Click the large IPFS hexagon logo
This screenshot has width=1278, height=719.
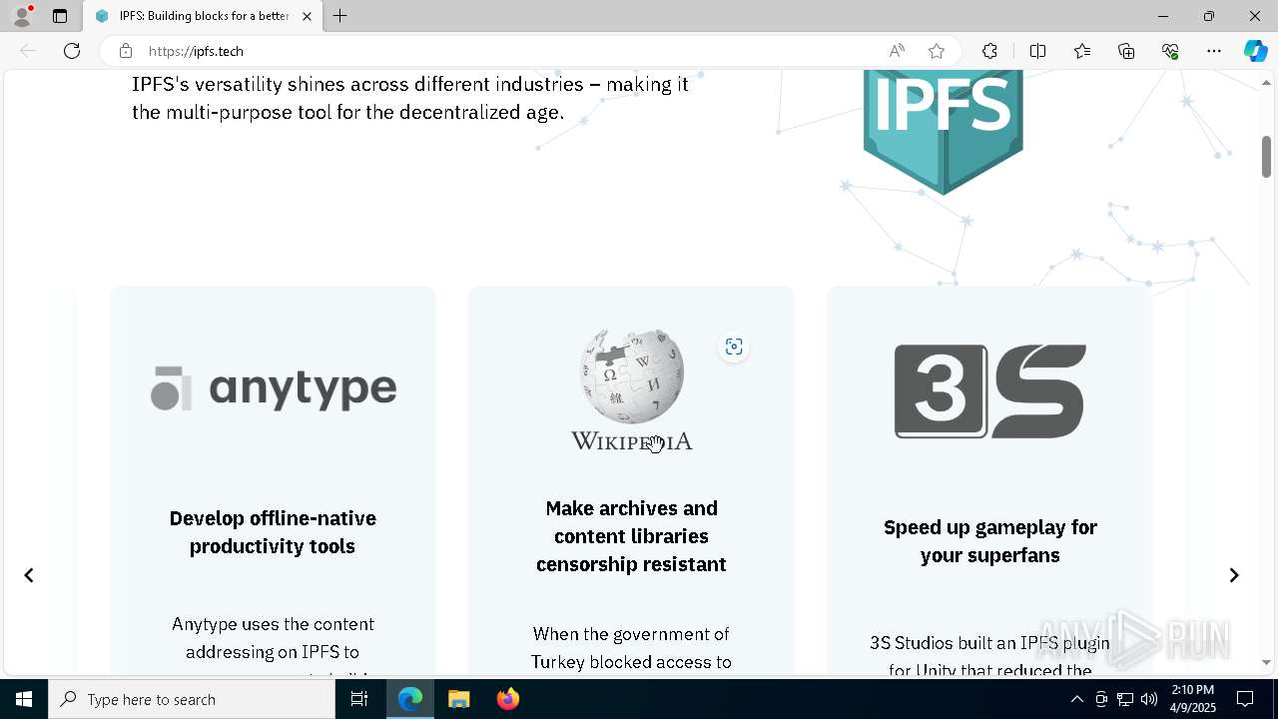pos(944,131)
